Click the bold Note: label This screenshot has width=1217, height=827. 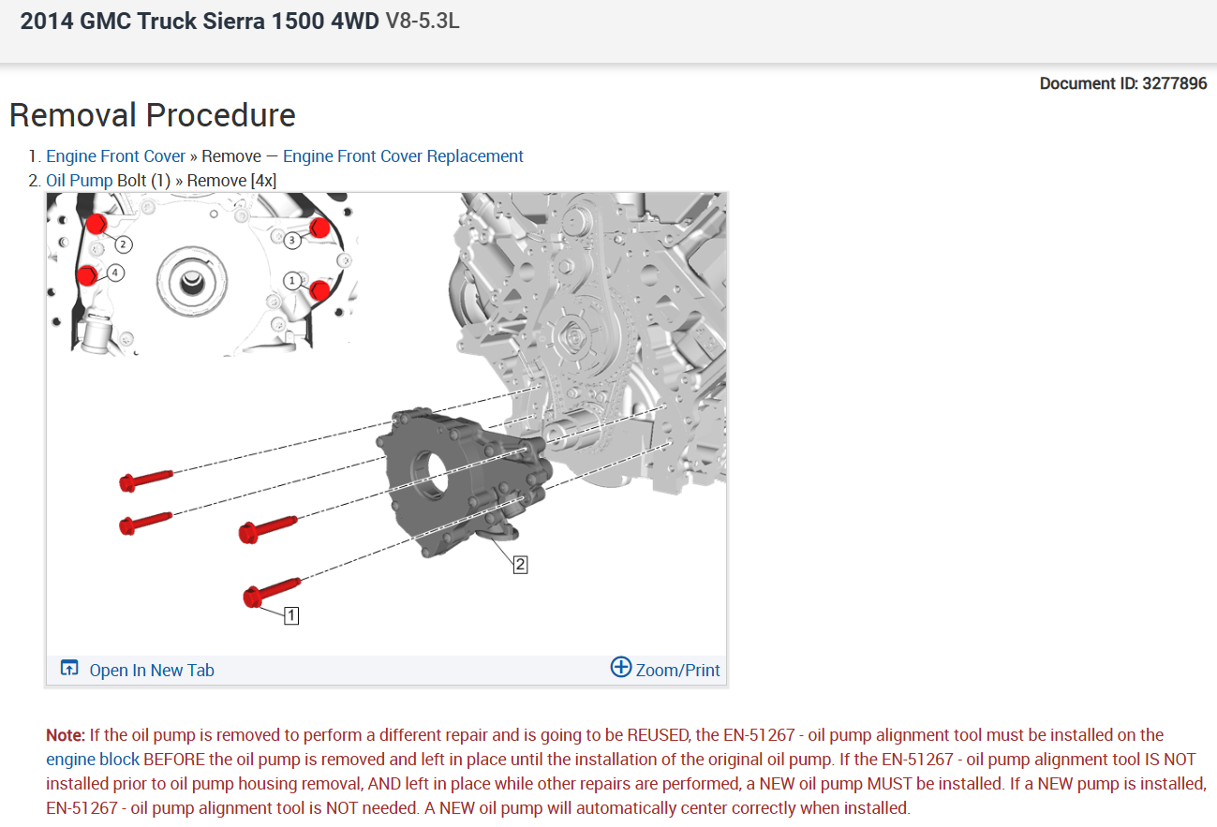point(66,735)
